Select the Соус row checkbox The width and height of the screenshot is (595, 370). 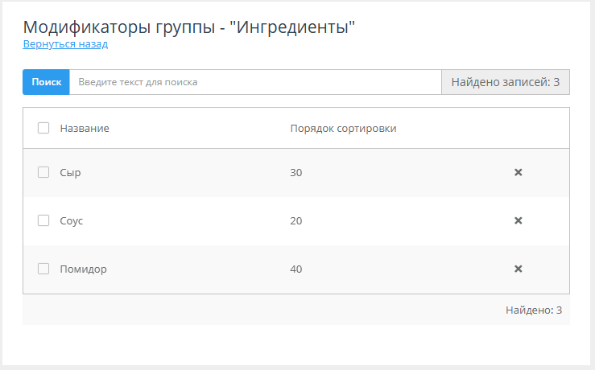tap(43, 220)
